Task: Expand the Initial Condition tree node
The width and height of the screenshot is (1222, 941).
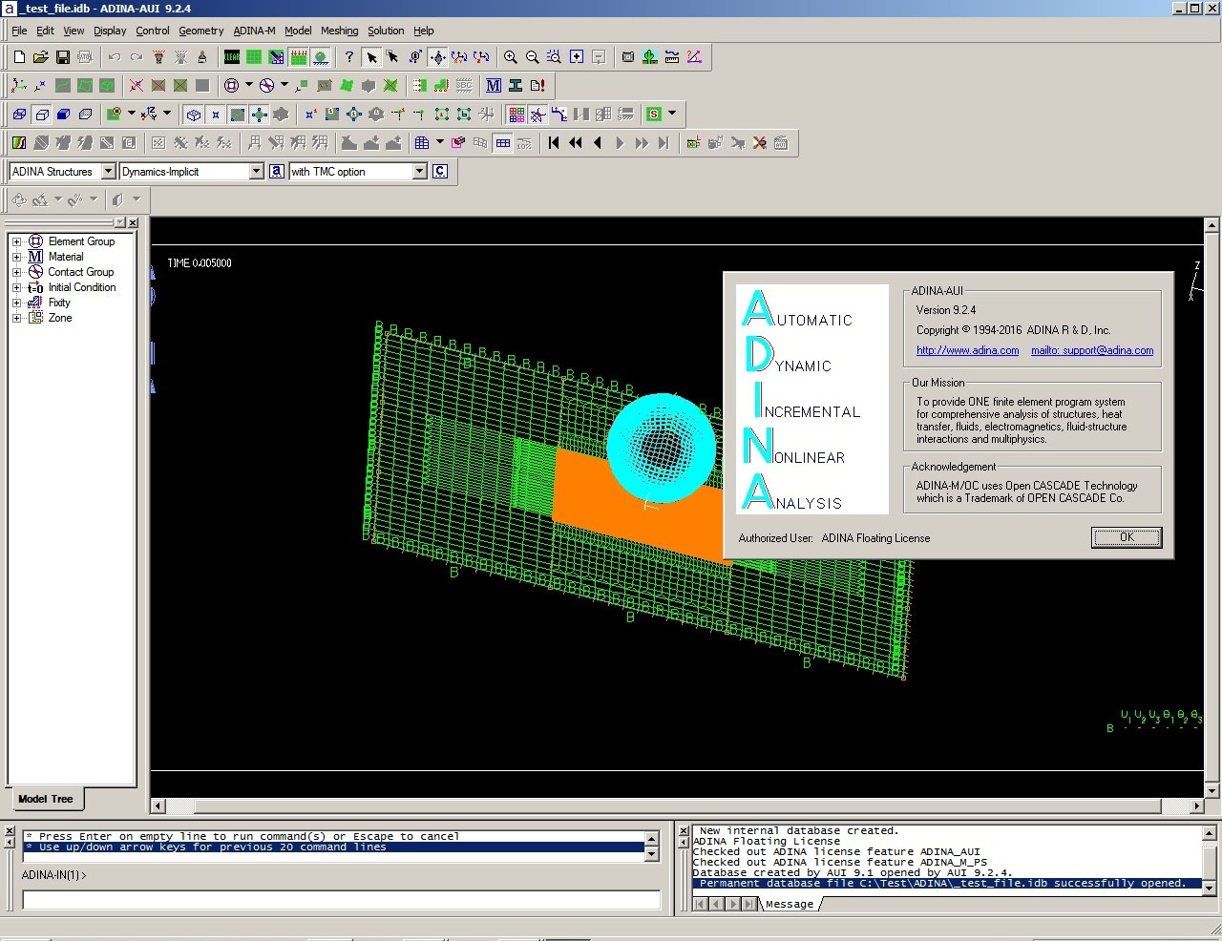Action: coord(16,287)
